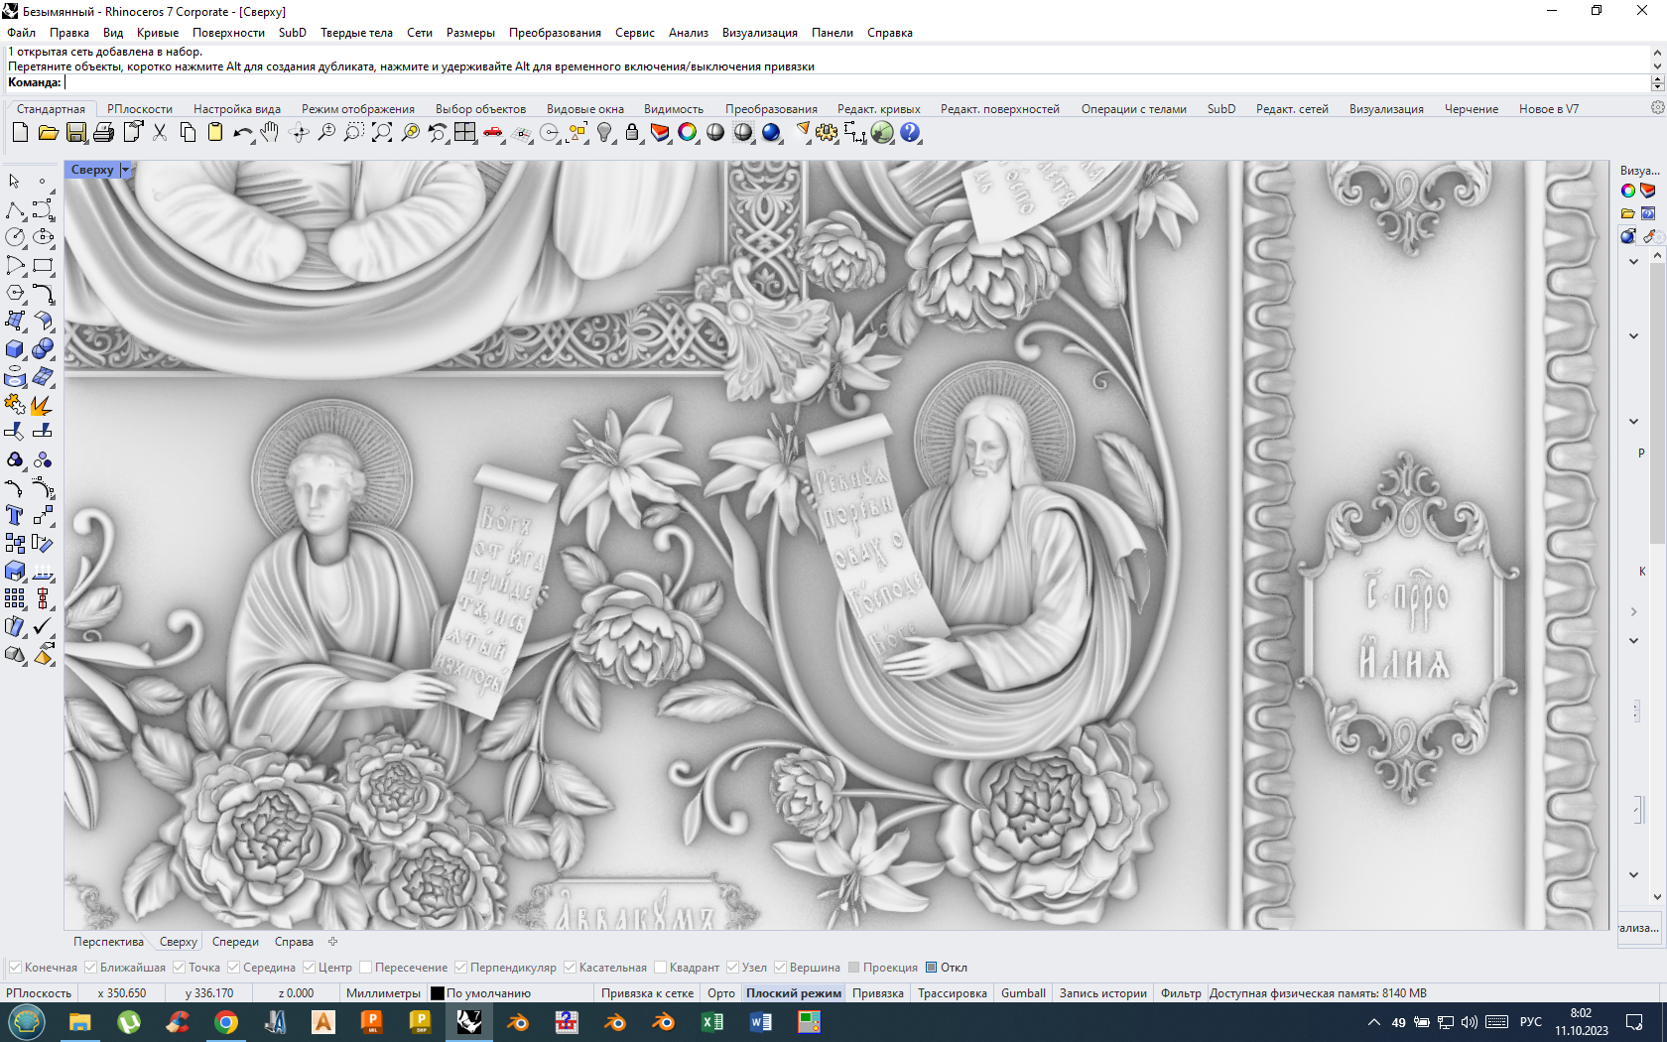Click the padlock lock objects icon
The height and width of the screenshot is (1042, 1667).
632,132
